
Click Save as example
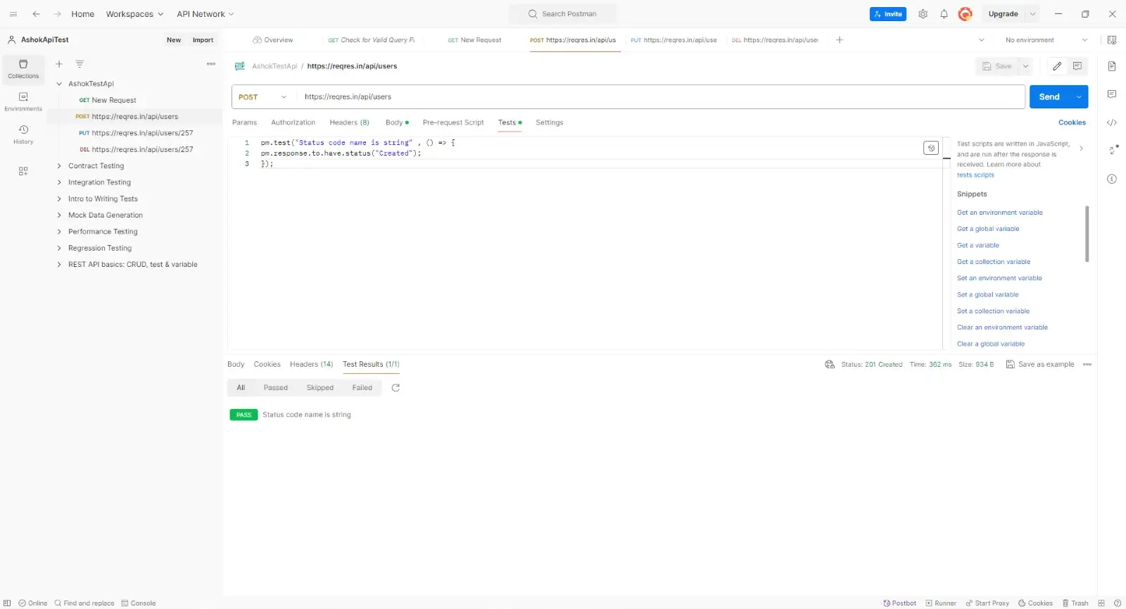coord(1040,365)
